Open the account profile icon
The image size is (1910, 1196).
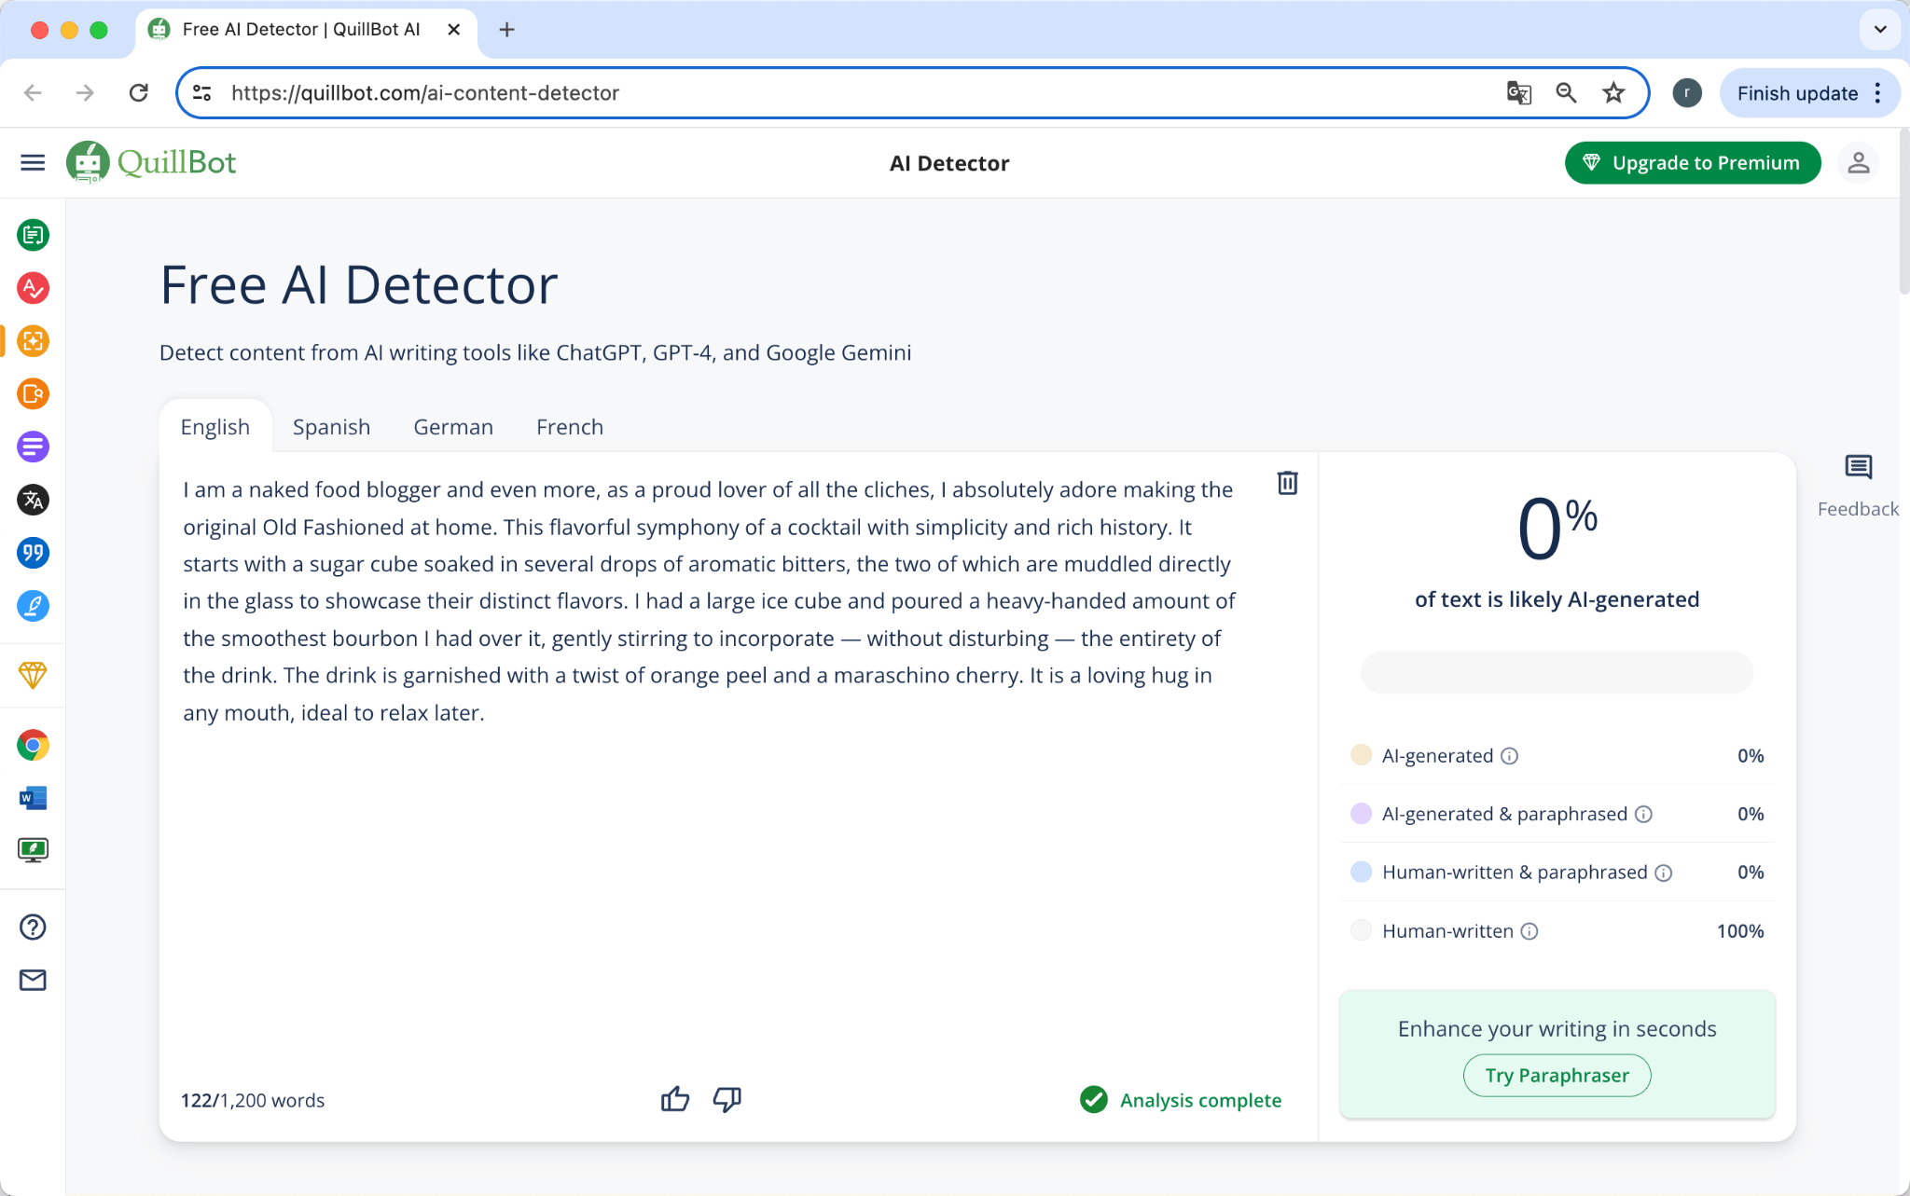pyautogui.click(x=1859, y=163)
